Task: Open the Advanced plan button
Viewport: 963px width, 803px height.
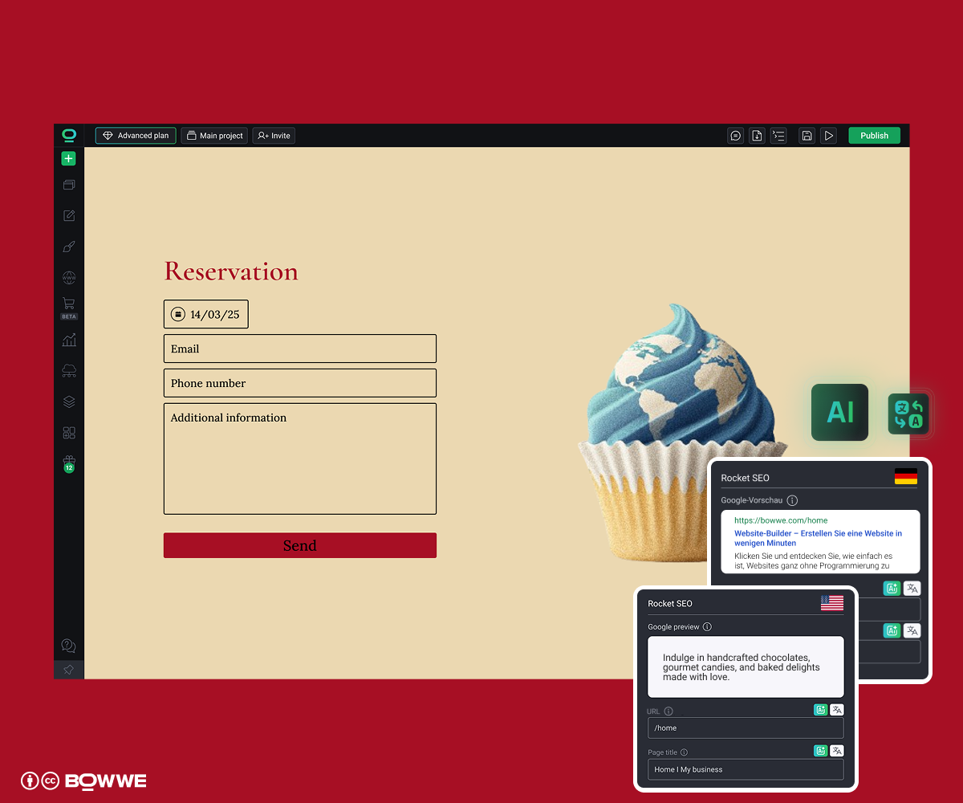Action: click(x=136, y=136)
